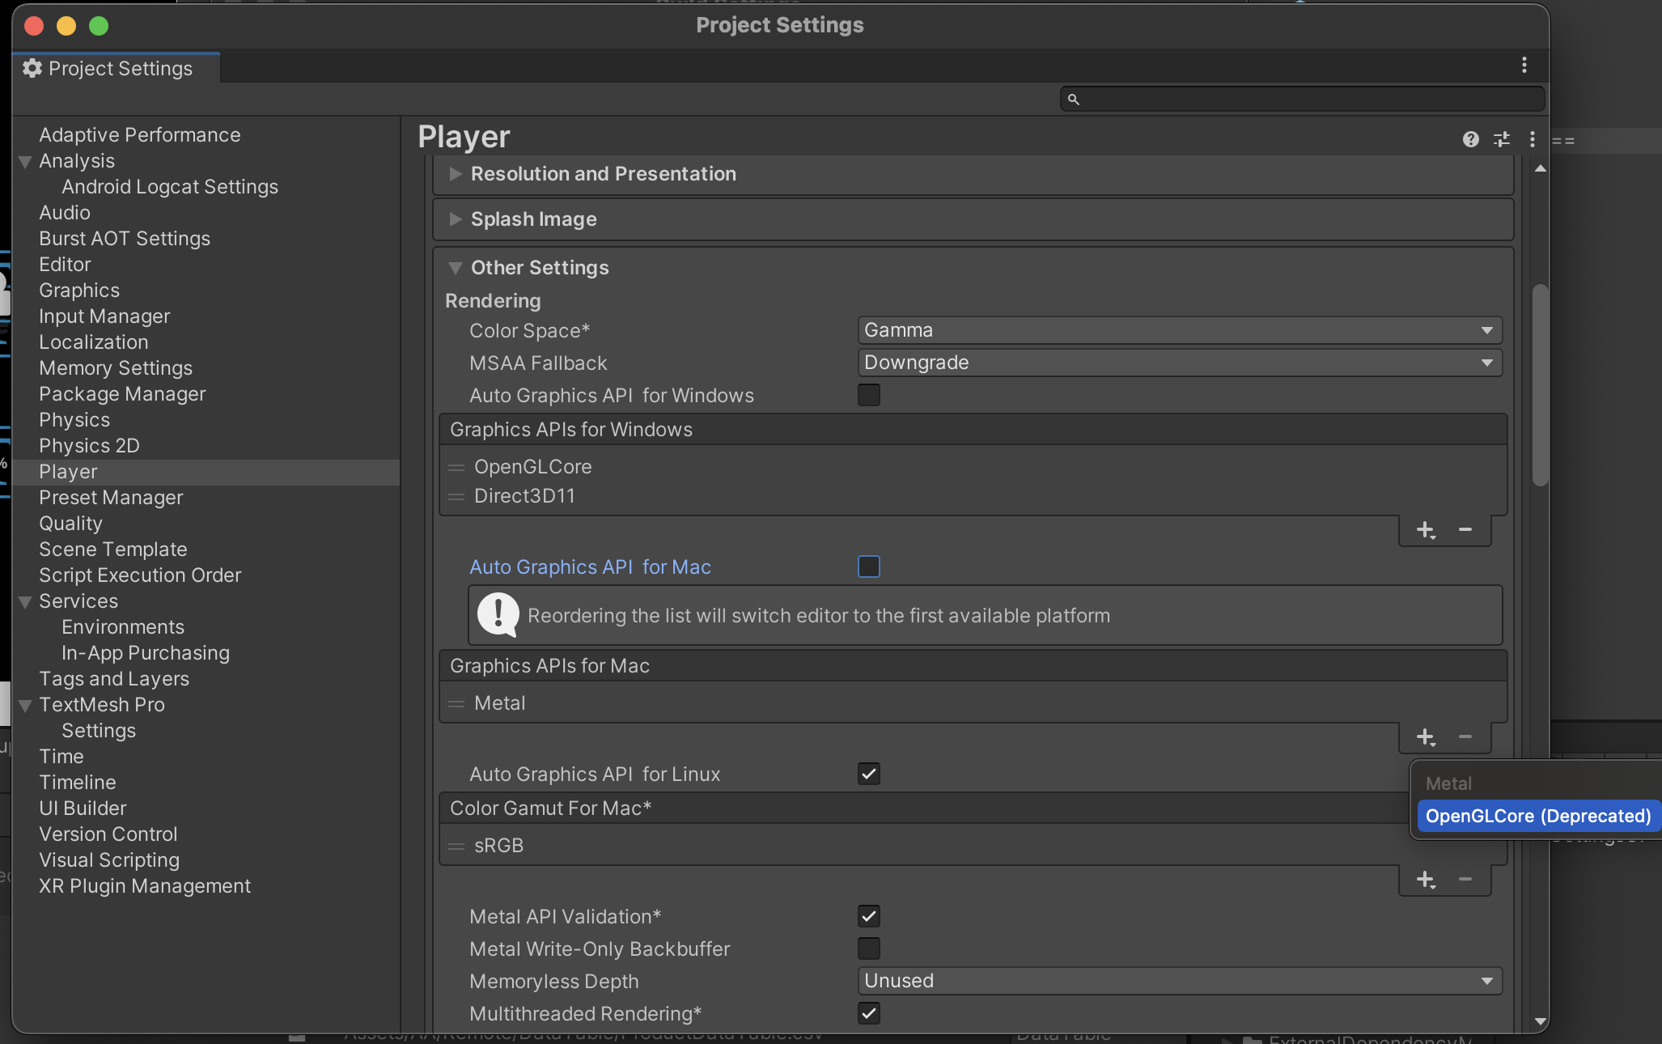1662x1044 pixels.
Task: Click scroll down arrow of settings pane
Action: (x=1541, y=1022)
